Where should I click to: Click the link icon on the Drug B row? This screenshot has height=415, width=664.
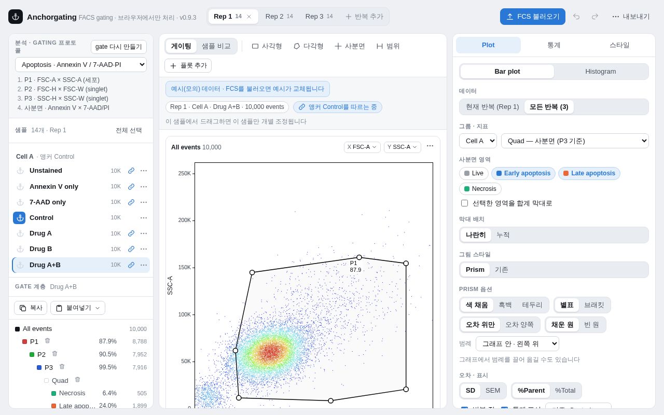click(x=131, y=249)
